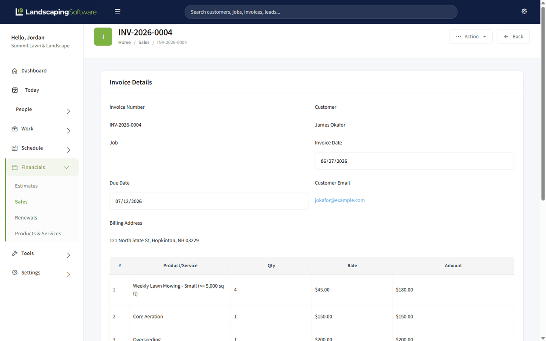546x341 pixels.
Task: Click the Dashboard home icon
Action: (15, 71)
